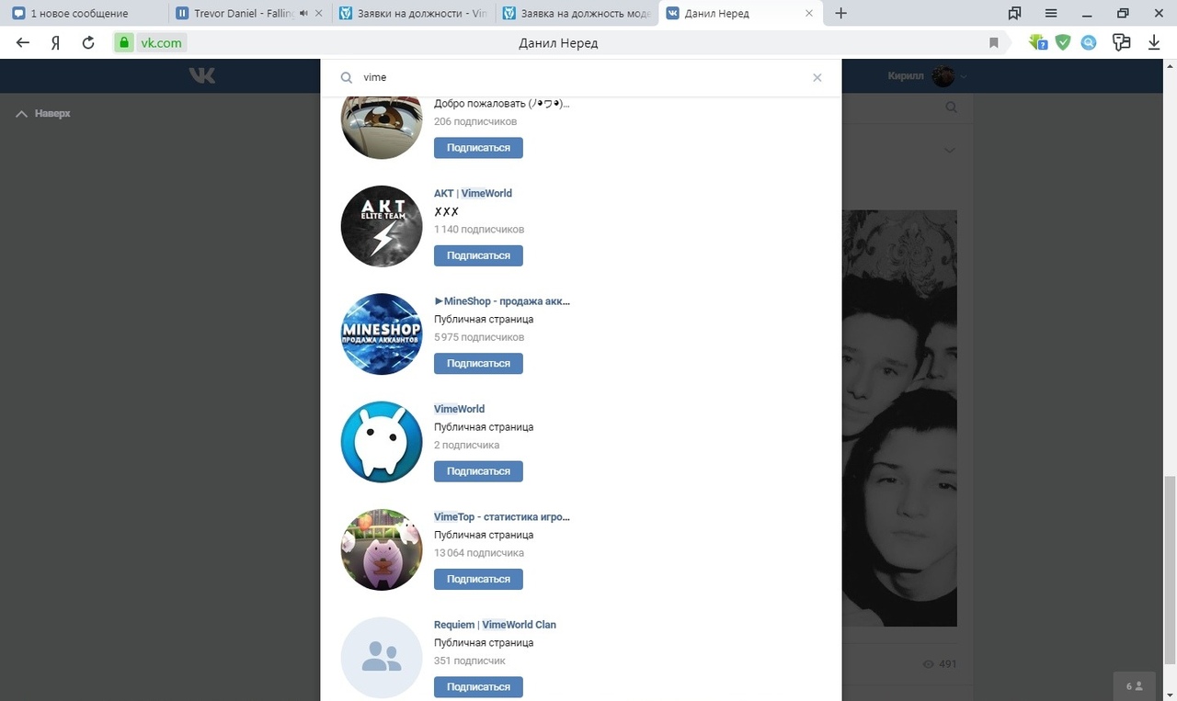Bookmark this page with address bar flag
1177x701 pixels.
(994, 42)
